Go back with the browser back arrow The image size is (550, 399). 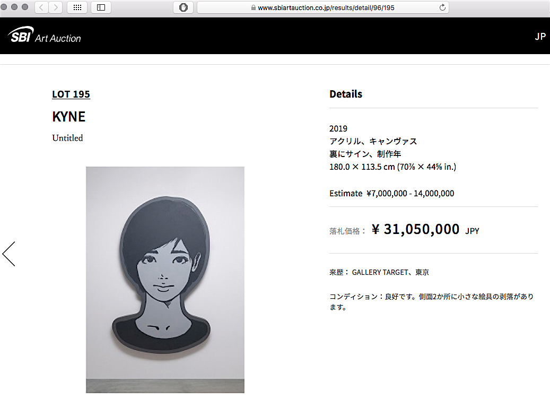click(41, 7)
